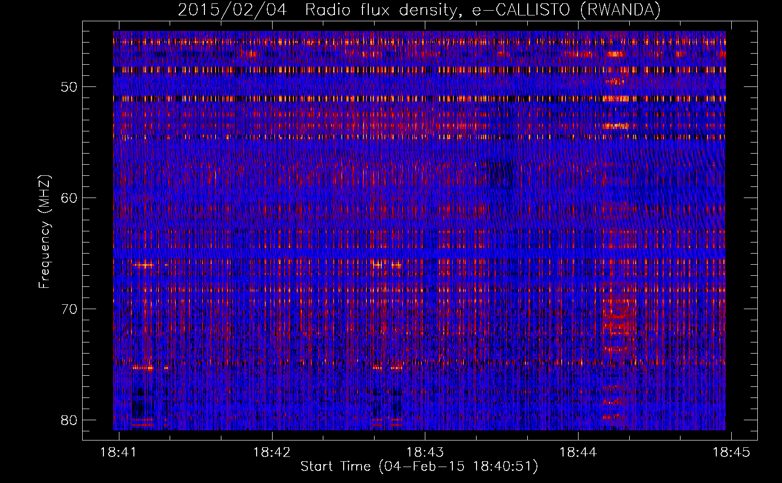Click the 60 frequency tick label
782x483 pixels.
pos(69,198)
